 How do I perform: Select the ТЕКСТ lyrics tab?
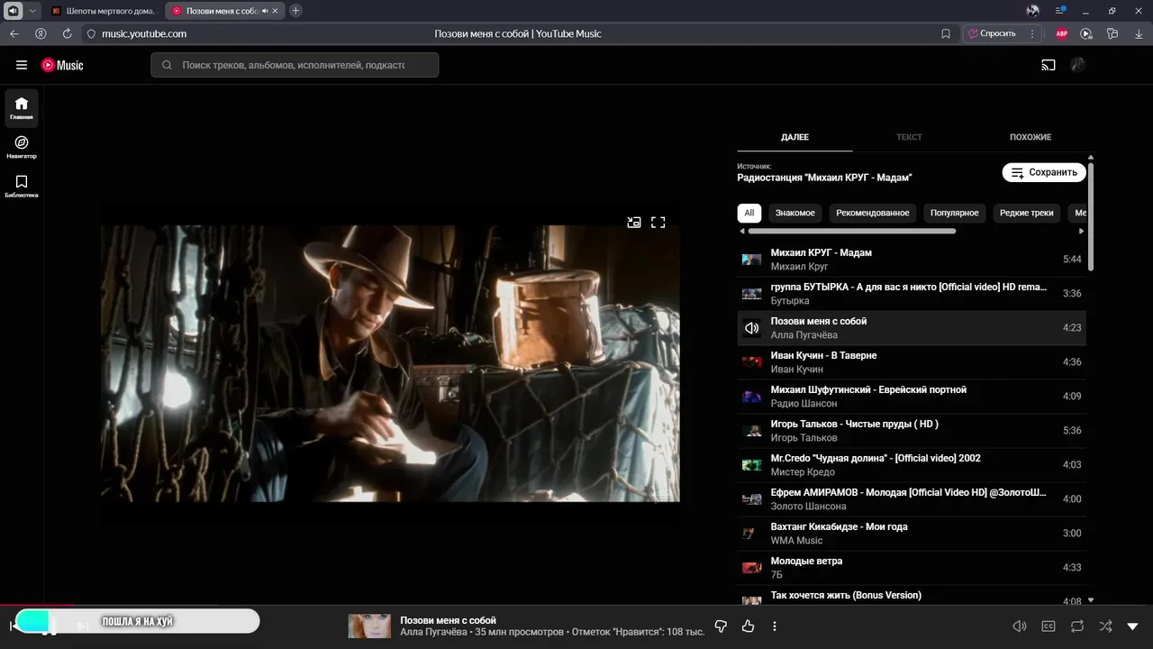pos(909,137)
